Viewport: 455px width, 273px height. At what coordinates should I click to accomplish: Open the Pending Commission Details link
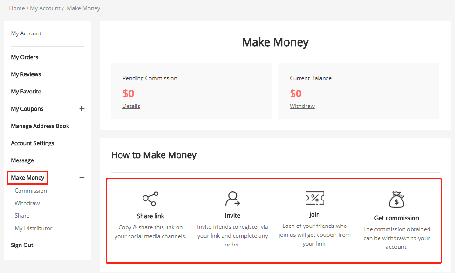[131, 106]
